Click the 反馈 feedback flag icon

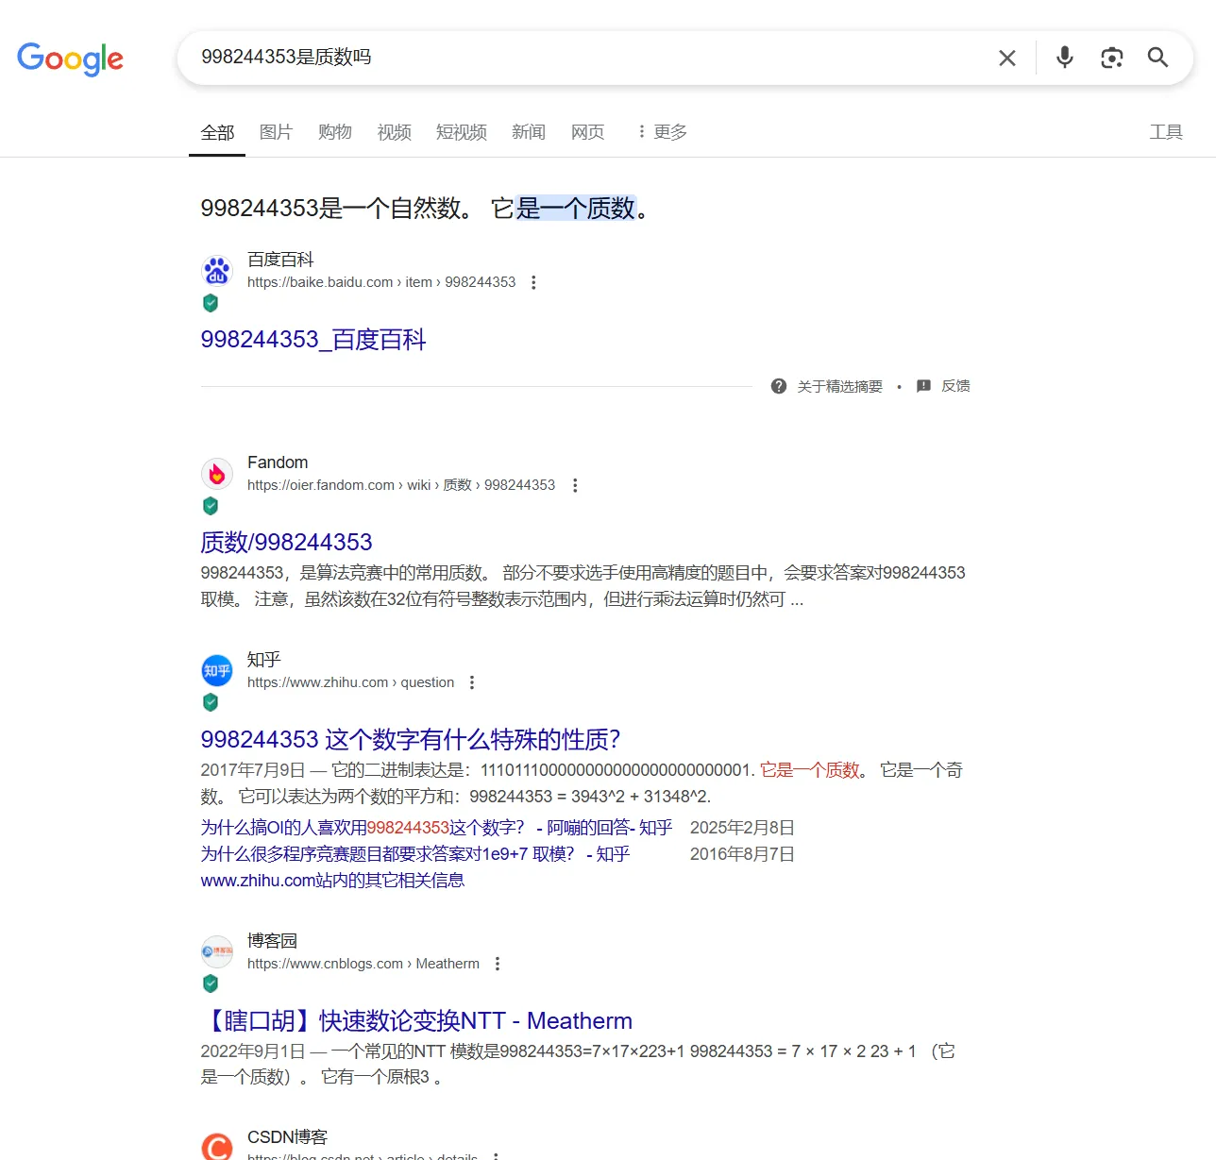click(x=924, y=386)
